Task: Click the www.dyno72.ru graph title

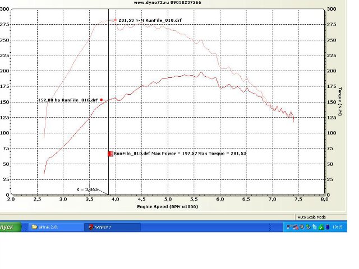Action: (167, 3)
